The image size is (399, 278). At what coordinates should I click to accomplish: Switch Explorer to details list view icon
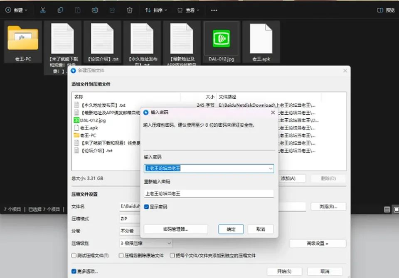pos(387,210)
